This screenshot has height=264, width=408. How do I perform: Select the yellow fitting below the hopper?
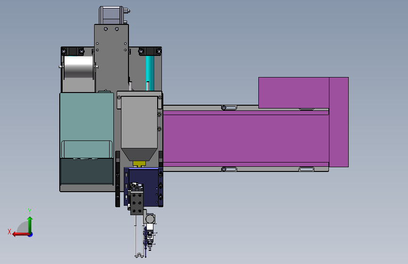[x=139, y=164]
